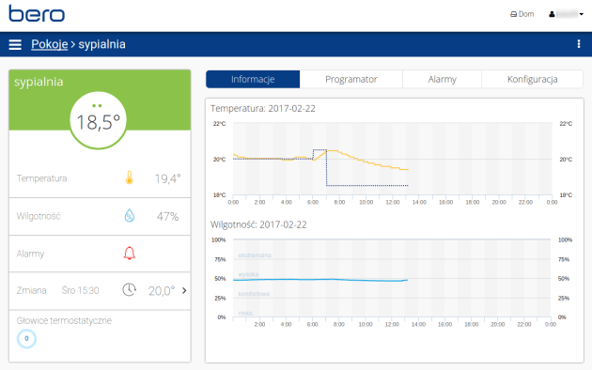This screenshot has height=370, width=592.
Task: Go back via the Pokoje breadcrumb link
Action: click(50, 44)
